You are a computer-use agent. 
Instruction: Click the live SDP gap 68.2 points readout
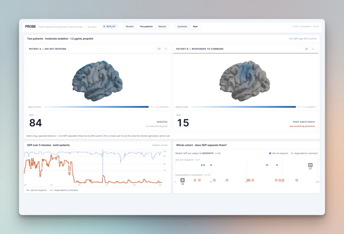pos(303,38)
